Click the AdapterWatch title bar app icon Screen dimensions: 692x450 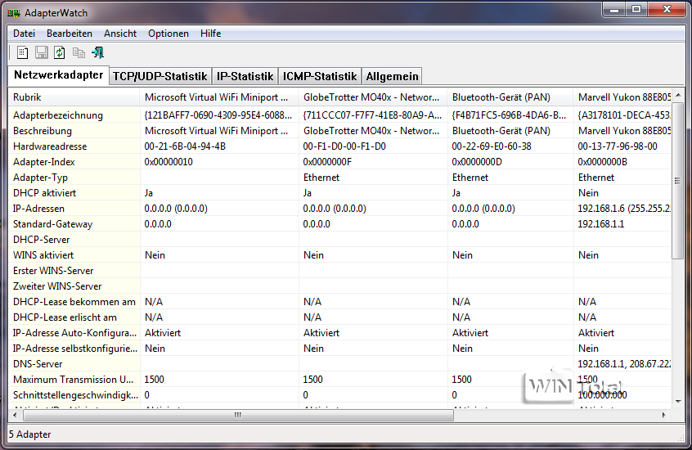[x=14, y=13]
